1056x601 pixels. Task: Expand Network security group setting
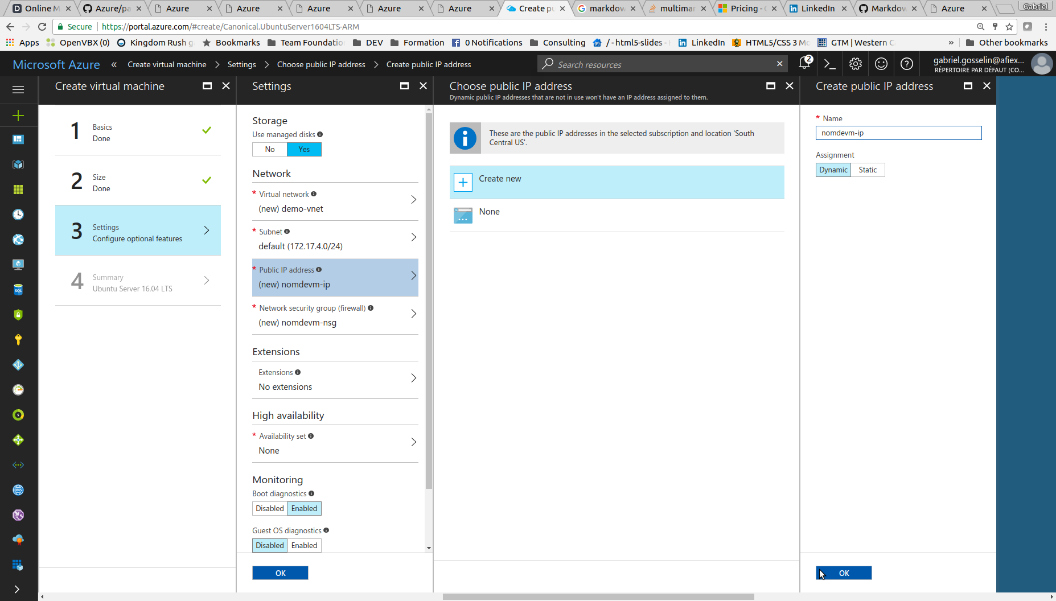pos(335,315)
